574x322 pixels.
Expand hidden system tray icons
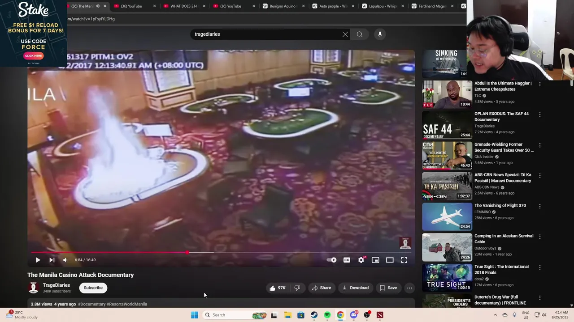click(495, 315)
